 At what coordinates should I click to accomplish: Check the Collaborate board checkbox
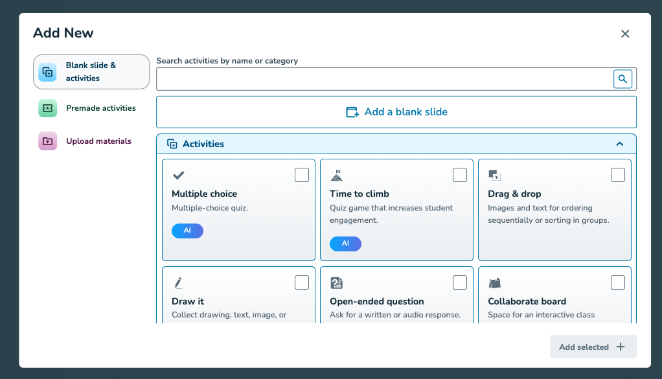(x=618, y=282)
